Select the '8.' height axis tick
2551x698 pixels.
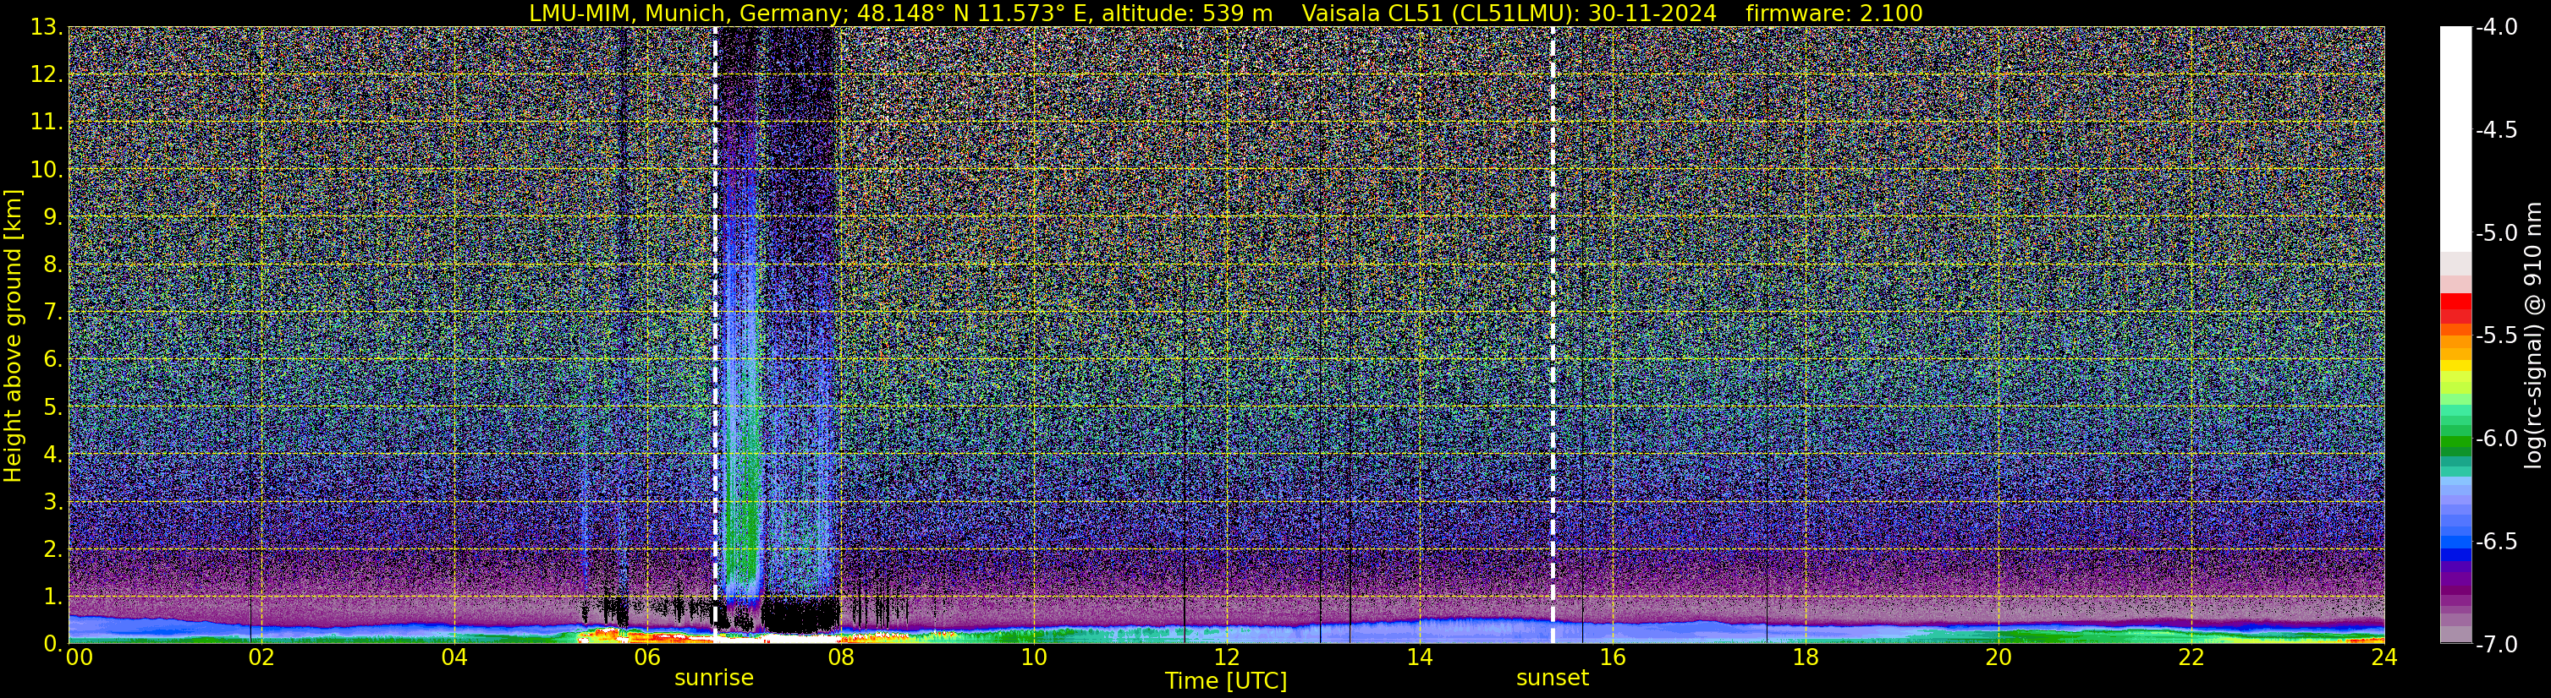click(x=53, y=264)
